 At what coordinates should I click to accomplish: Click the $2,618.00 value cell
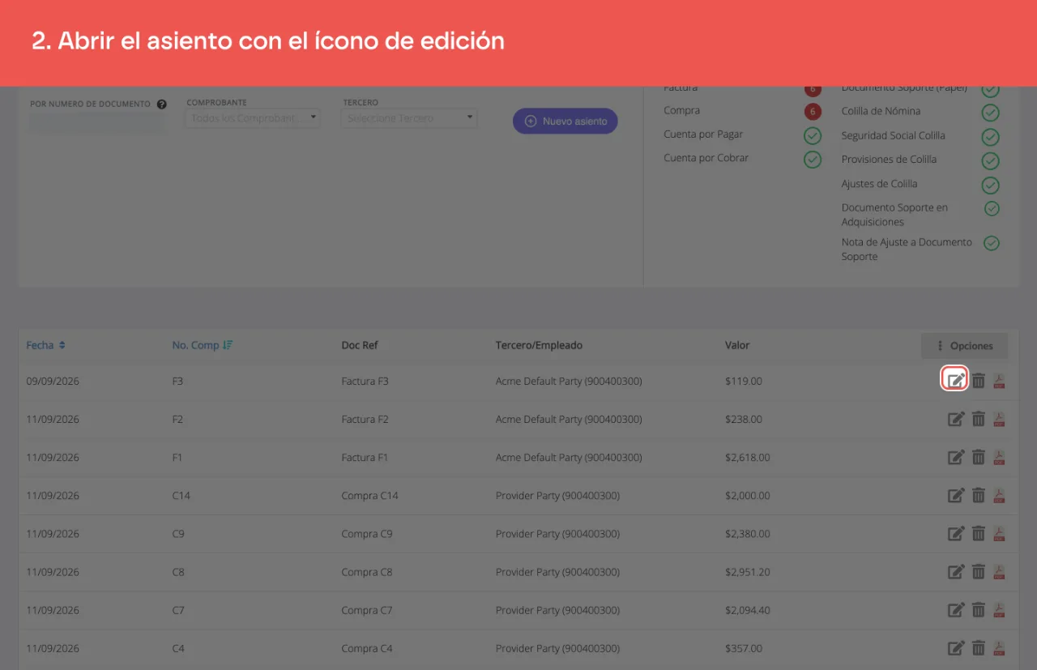pos(748,457)
